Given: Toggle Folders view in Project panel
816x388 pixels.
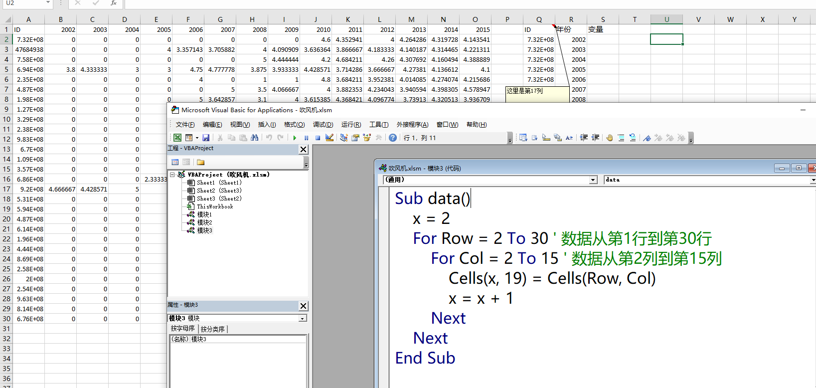Looking at the screenshot, I should (x=201, y=162).
